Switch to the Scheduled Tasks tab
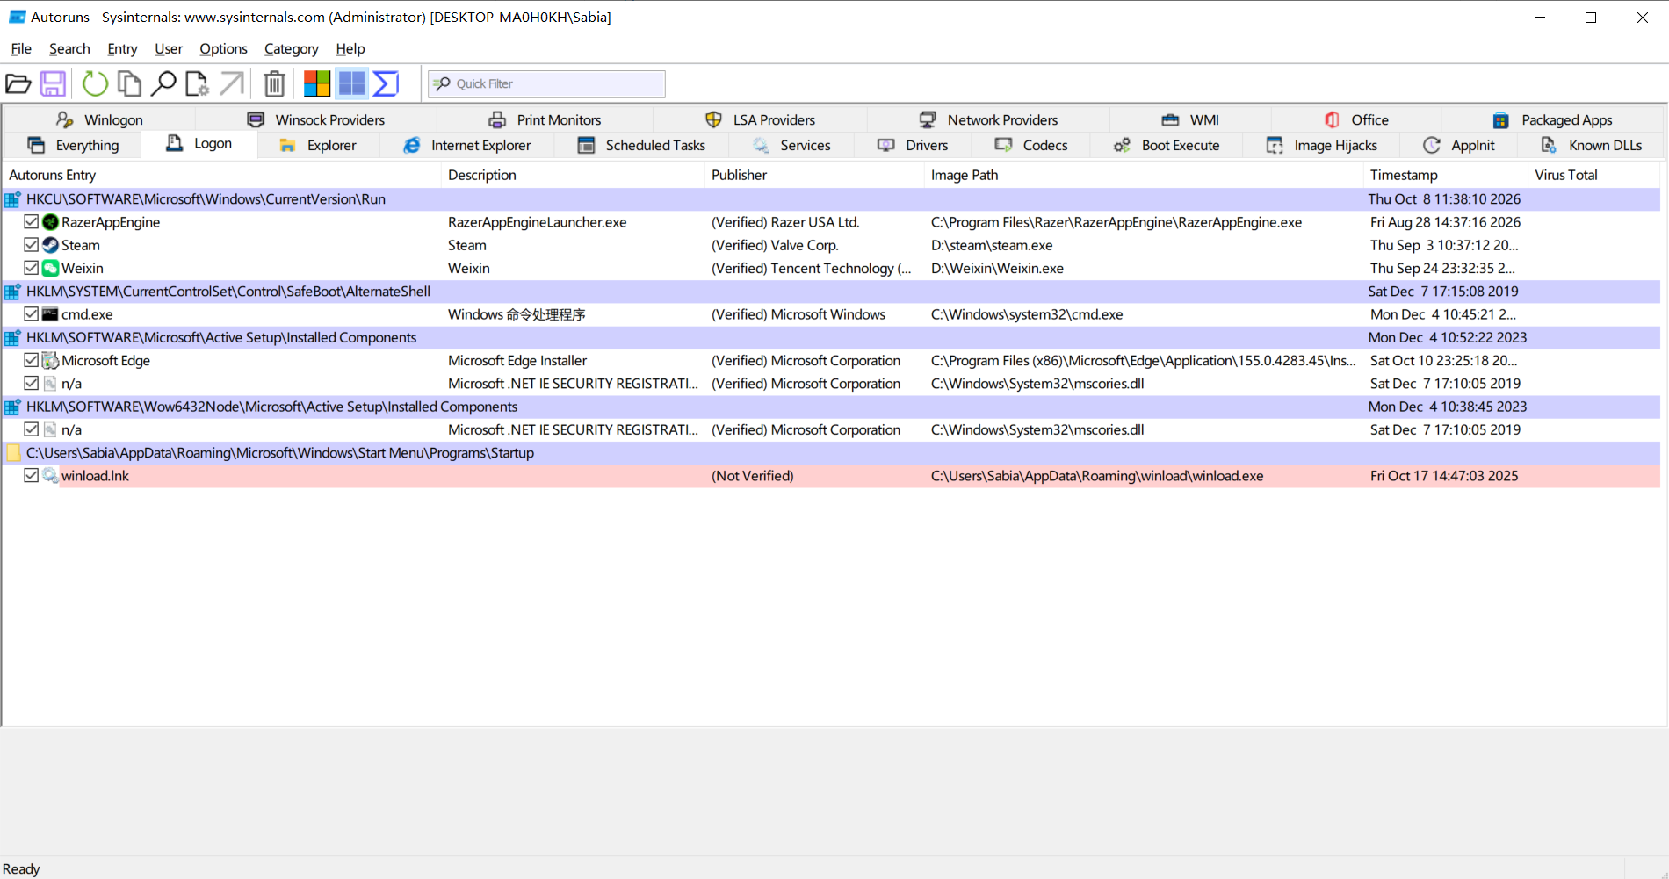The height and width of the screenshot is (879, 1669). 642,145
